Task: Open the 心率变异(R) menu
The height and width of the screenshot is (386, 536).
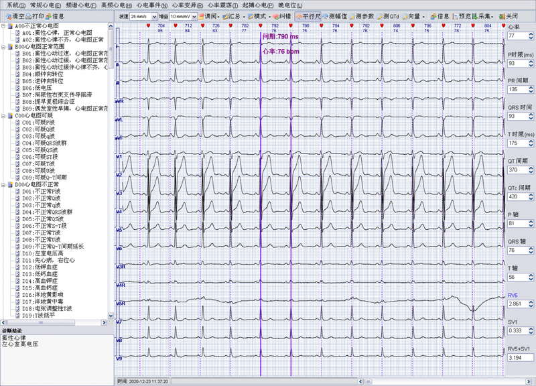Action: (188, 5)
